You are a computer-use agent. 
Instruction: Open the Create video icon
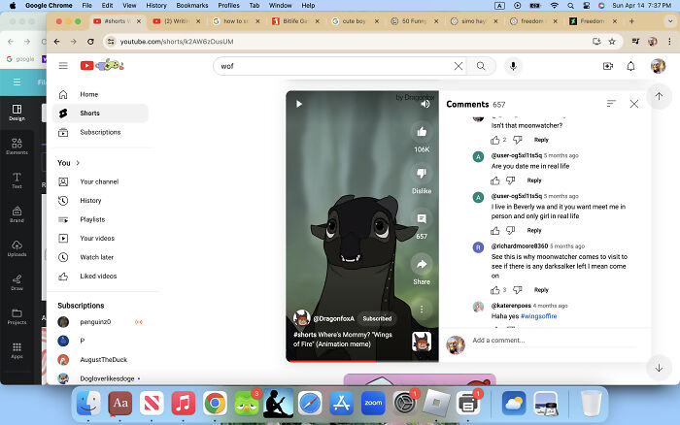pyautogui.click(x=607, y=66)
